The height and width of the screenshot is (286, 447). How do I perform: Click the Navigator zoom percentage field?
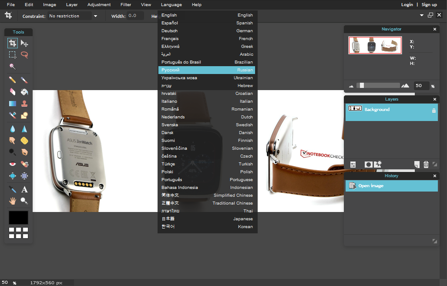pos(421,86)
